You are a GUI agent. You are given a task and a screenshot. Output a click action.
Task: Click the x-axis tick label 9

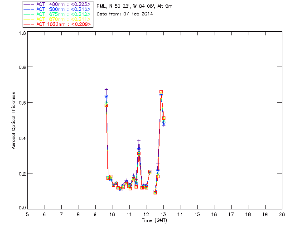tap(95, 214)
